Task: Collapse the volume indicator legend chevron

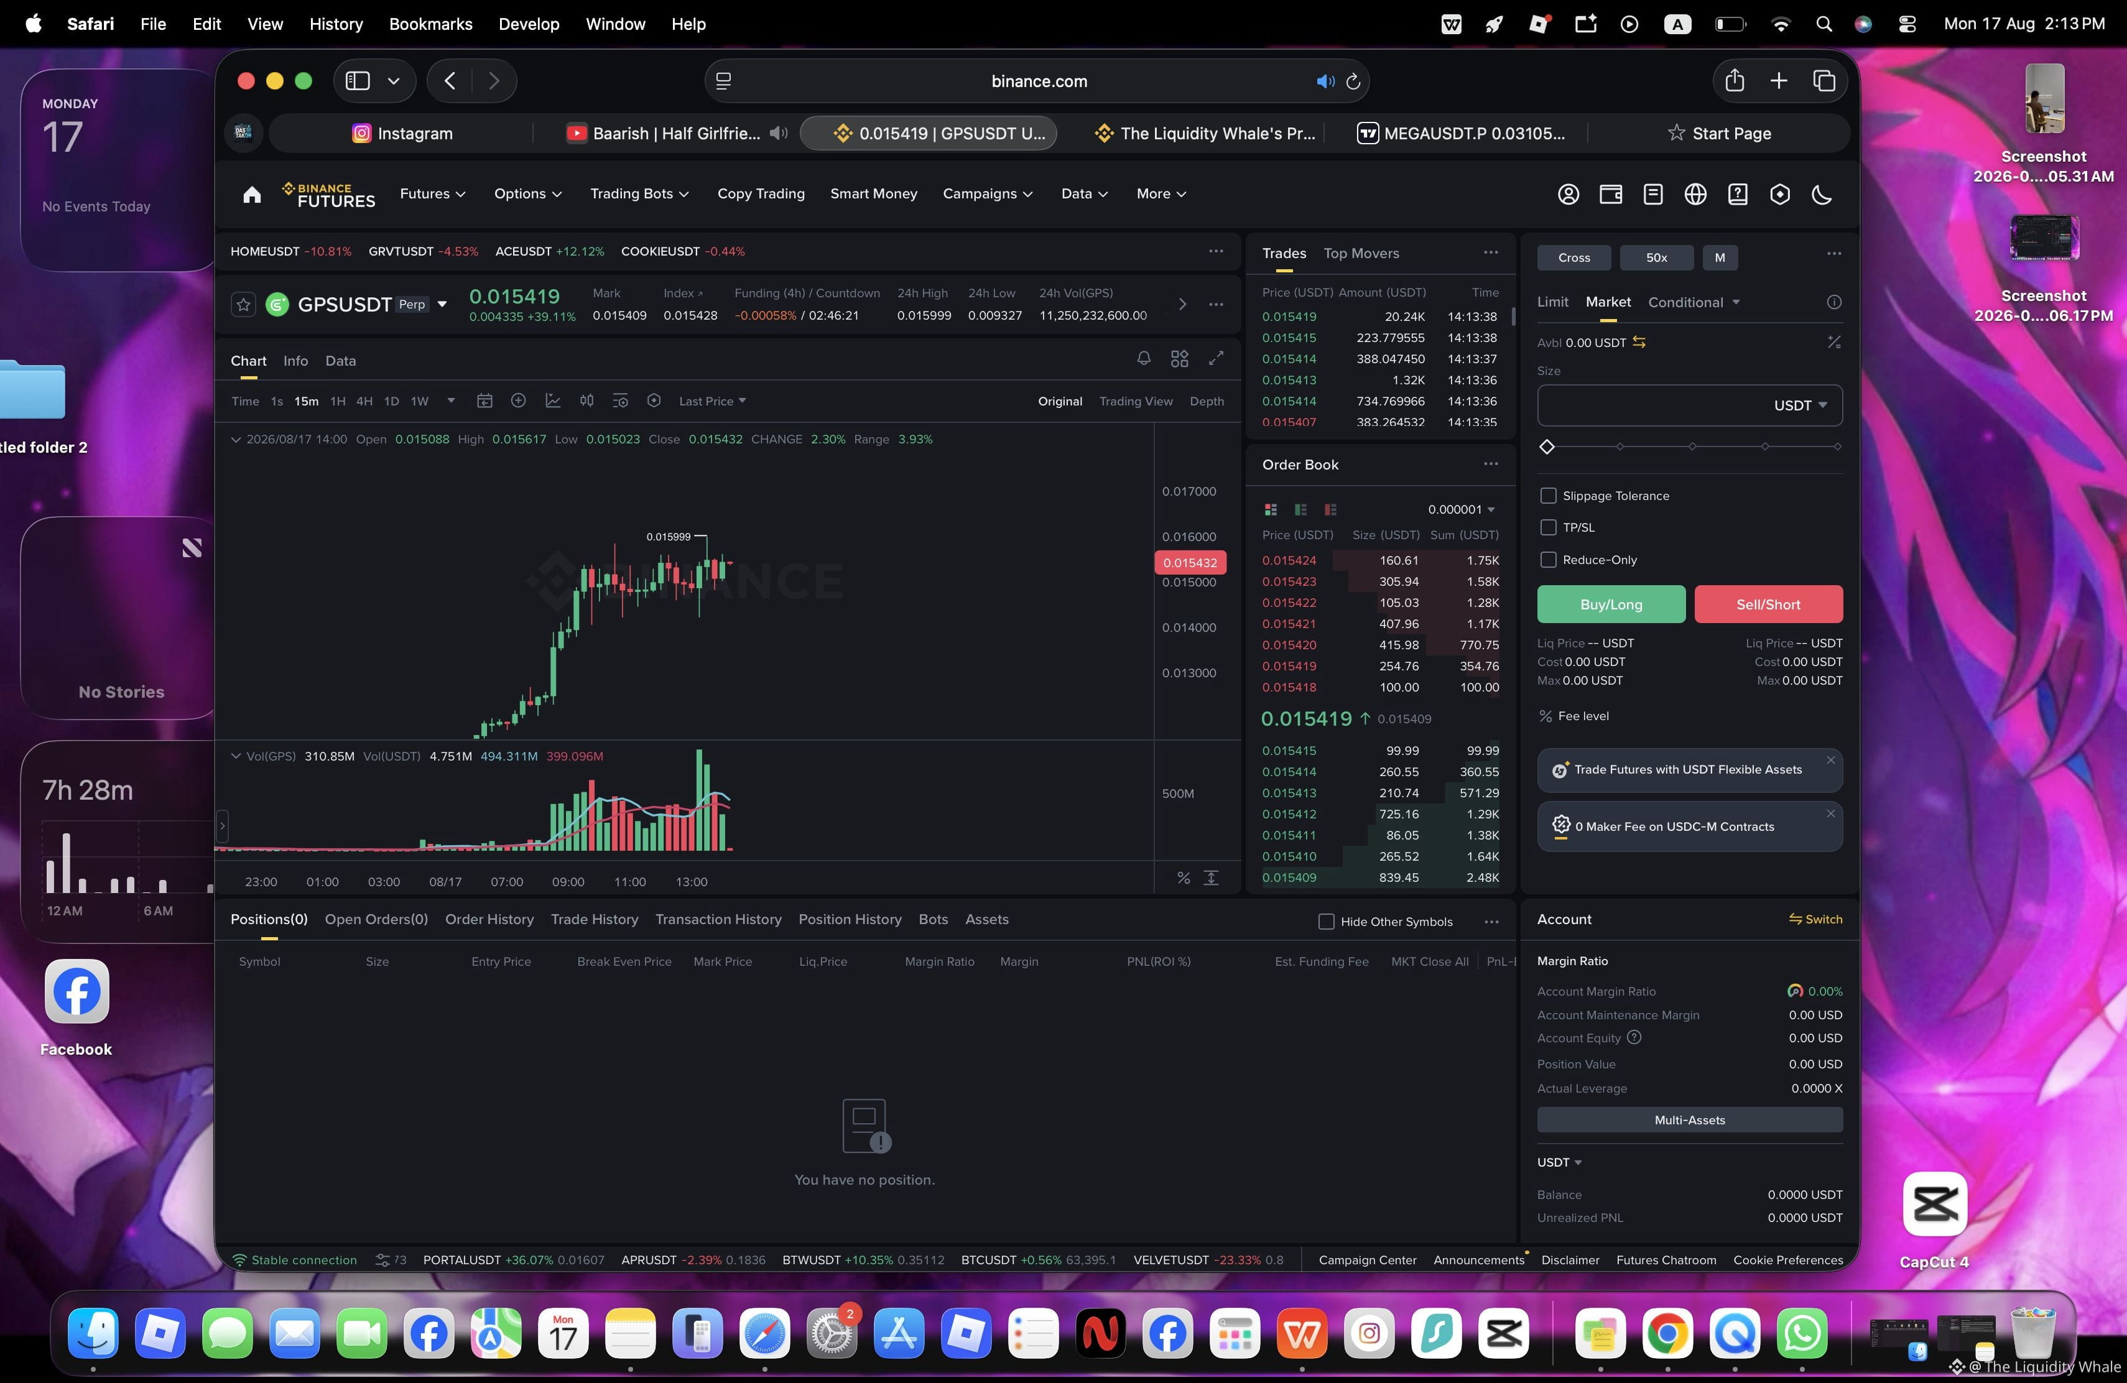Action: click(236, 756)
